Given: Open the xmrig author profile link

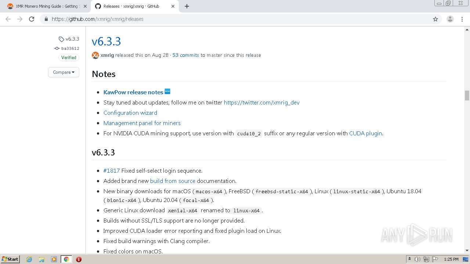Looking at the screenshot, I should (x=107, y=55).
